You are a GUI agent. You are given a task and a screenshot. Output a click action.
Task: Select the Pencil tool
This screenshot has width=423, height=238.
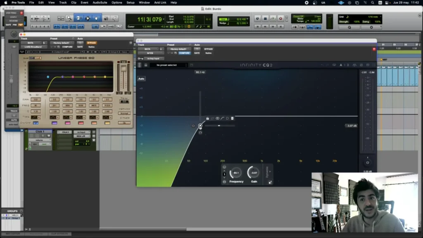tap(114, 18)
